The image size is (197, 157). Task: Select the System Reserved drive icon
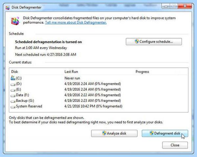[x=13, y=107]
